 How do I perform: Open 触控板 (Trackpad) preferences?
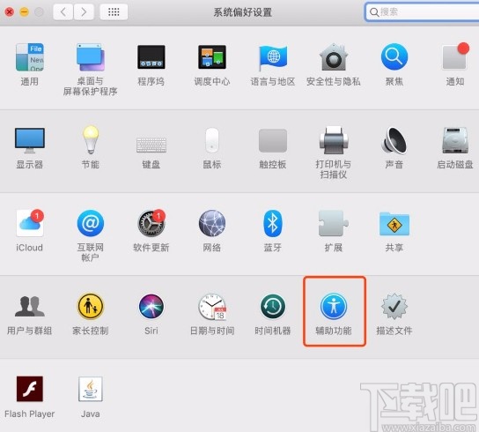click(273, 140)
